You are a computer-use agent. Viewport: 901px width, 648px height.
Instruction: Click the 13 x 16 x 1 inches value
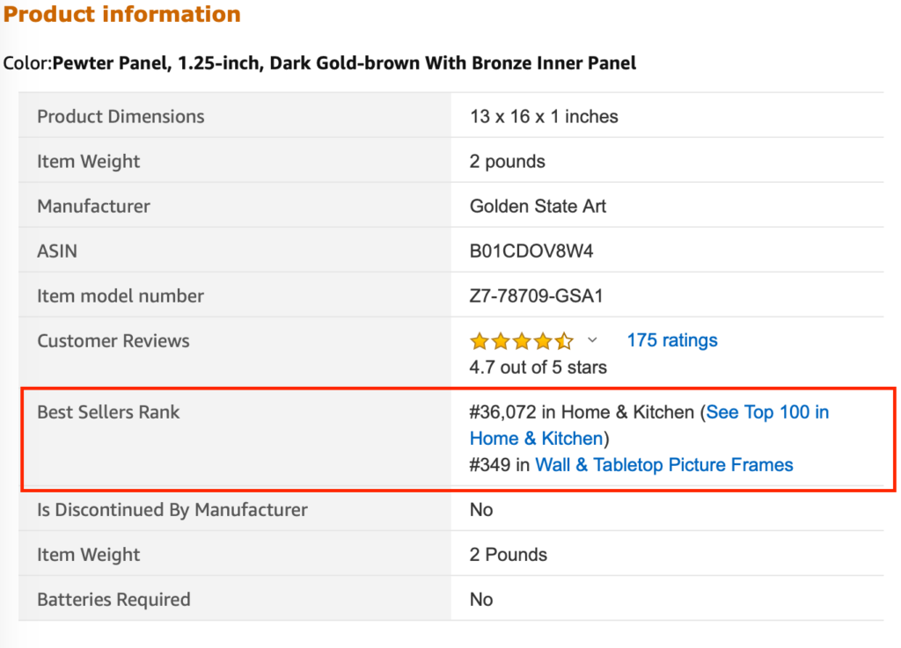pos(544,117)
